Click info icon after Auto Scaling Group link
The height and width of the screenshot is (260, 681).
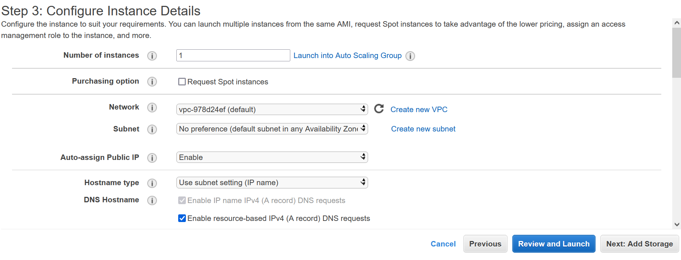410,56
